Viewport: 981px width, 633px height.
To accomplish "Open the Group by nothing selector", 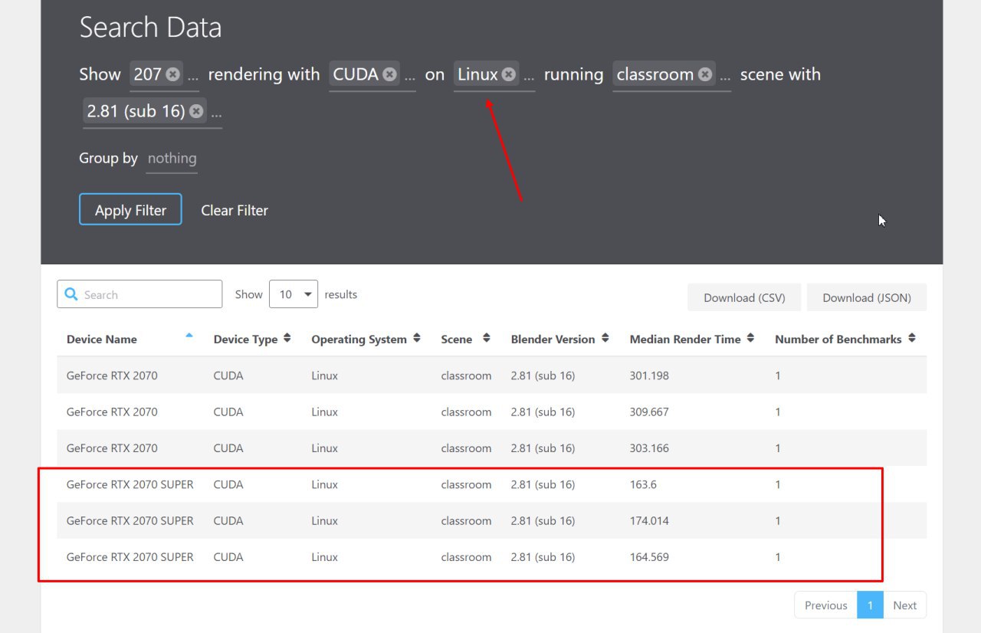I will (x=172, y=159).
